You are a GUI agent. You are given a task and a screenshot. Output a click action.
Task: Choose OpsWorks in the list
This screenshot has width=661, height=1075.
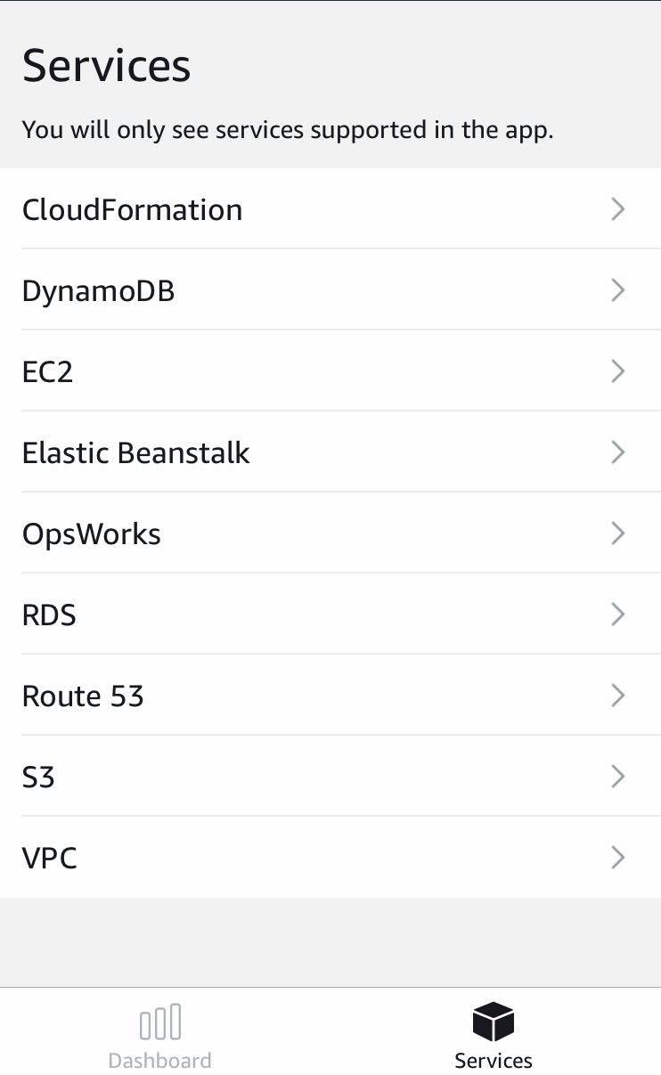pos(91,533)
